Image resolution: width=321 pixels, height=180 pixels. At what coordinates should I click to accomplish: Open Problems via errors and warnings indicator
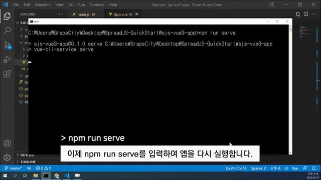tap(44, 168)
